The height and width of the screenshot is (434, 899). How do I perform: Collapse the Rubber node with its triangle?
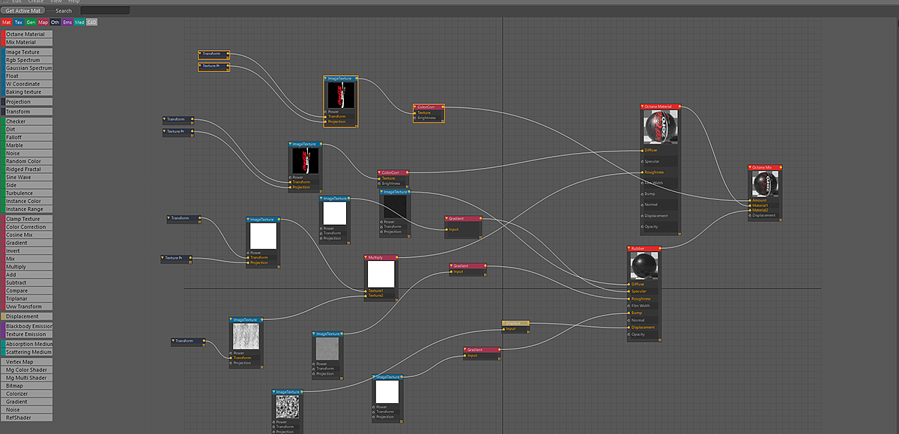pos(629,248)
